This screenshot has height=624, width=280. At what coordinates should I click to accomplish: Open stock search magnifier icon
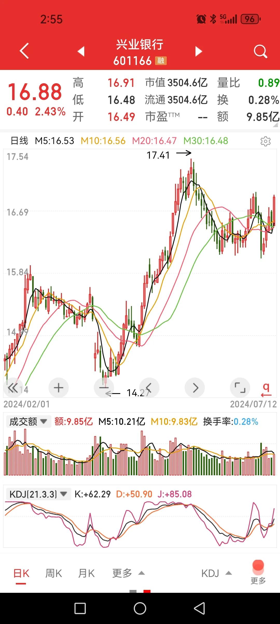click(x=260, y=51)
